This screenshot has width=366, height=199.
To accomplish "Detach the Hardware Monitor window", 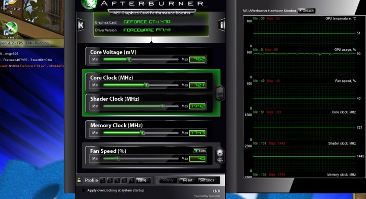I will (x=306, y=11).
